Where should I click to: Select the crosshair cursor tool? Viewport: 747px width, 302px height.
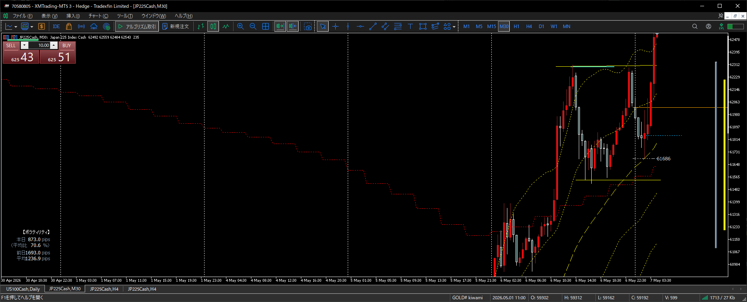[x=335, y=27]
